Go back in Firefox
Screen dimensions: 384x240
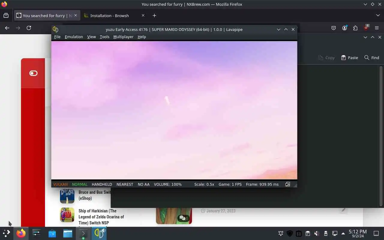[x=7, y=28]
